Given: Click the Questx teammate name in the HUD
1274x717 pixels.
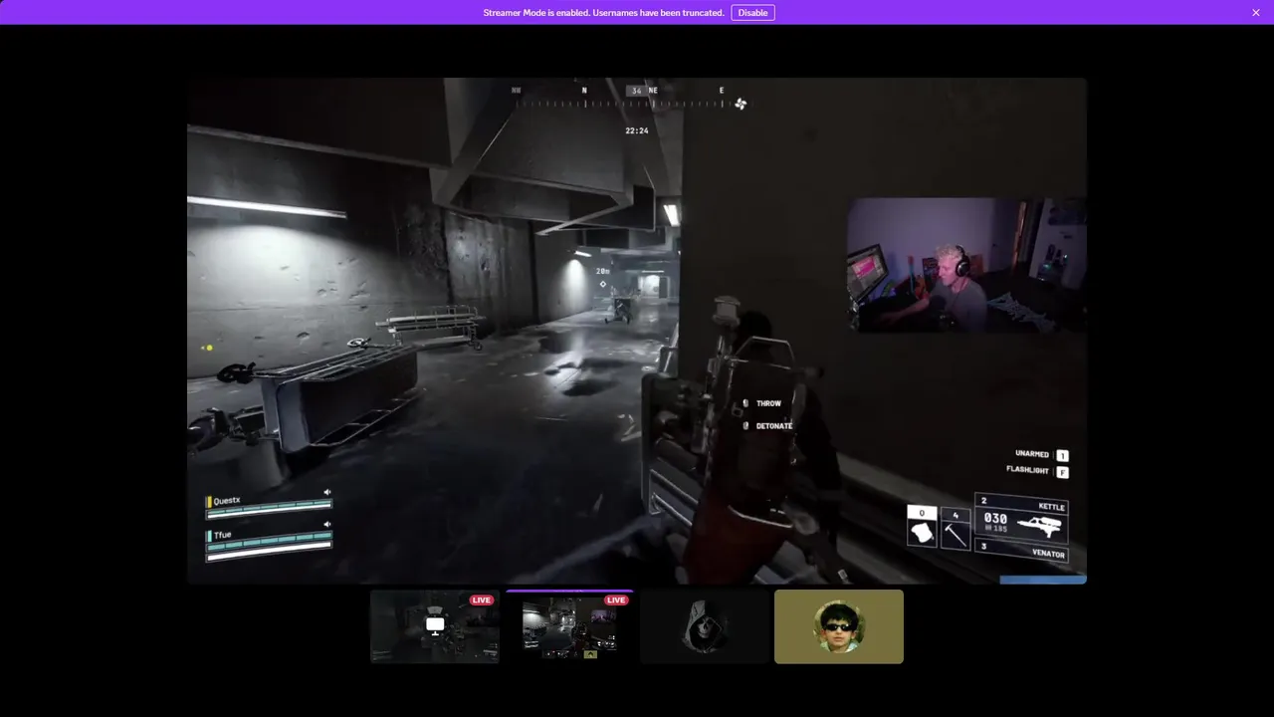Looking at the screenshot, I should pyautogui.click(x=227, y=501).
